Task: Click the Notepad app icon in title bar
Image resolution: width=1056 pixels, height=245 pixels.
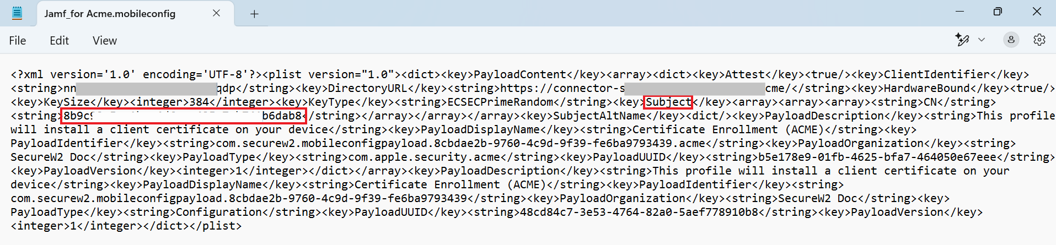Action: [17, 13]
